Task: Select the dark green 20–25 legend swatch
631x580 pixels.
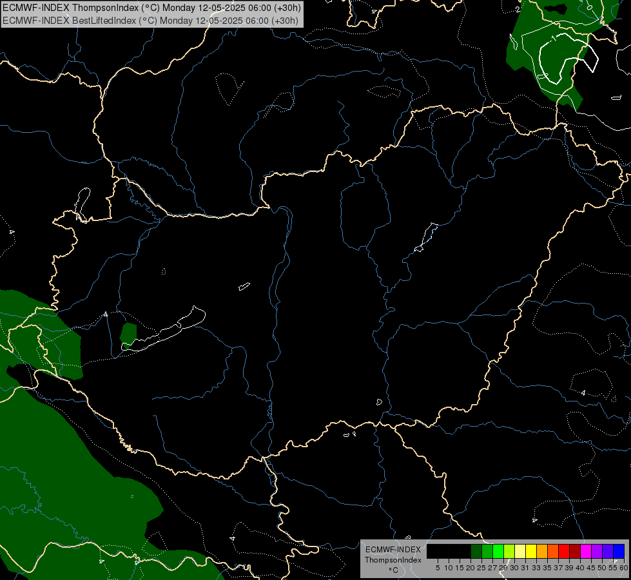Action: coord(476,551)
